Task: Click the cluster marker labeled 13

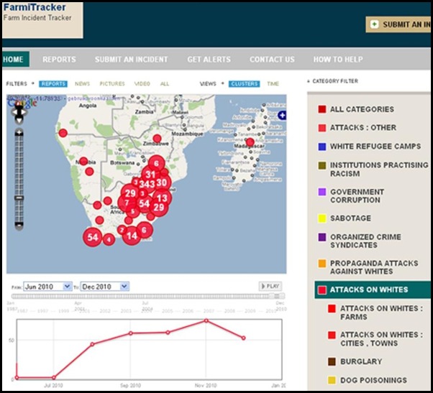Action: (x=162, y=198)
